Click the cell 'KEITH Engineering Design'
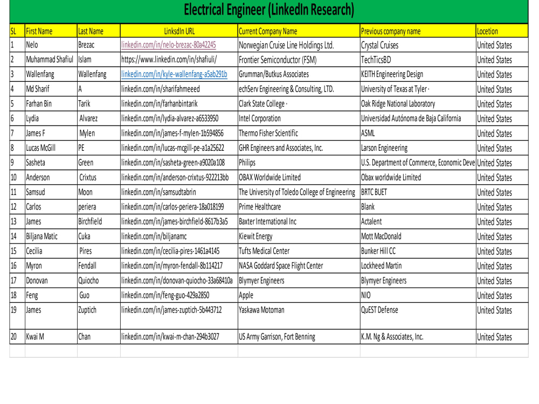Screen dimensions: 539x404 [x=418, y=74]
